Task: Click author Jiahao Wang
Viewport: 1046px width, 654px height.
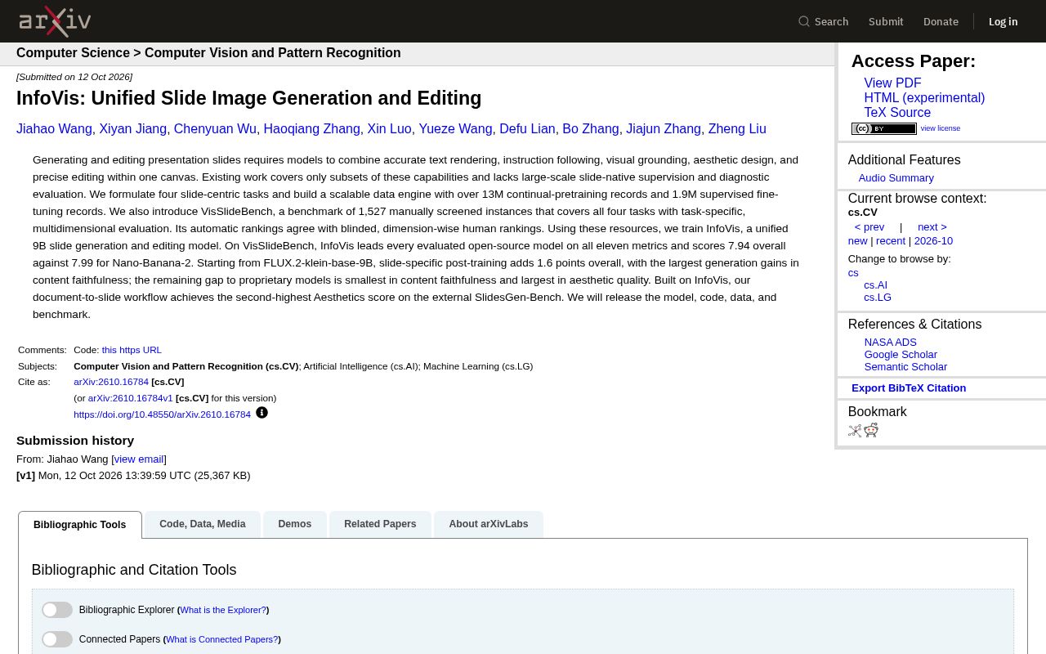Action: pos(54,129)
